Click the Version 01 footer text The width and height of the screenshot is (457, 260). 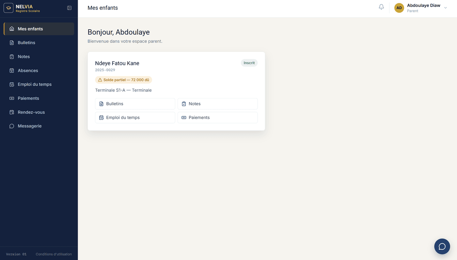coord(16,254)
